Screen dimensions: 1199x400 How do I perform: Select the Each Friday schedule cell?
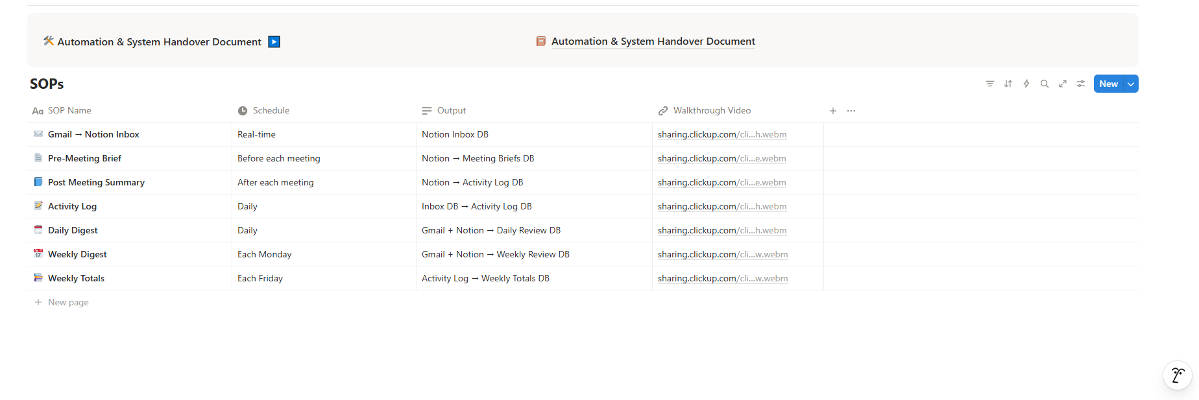point(324,278)
